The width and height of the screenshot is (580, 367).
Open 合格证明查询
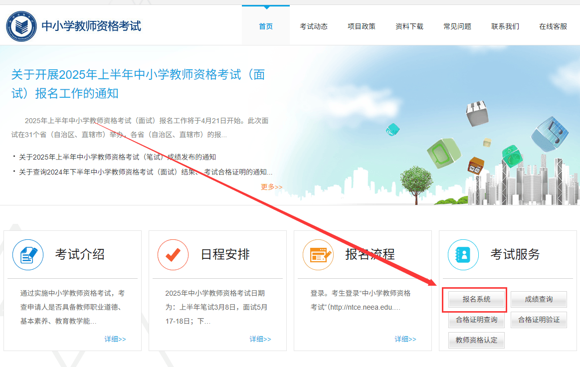click(x=476, y=320)
